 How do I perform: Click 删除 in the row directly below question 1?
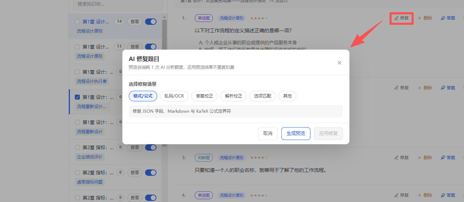(425, 88)
